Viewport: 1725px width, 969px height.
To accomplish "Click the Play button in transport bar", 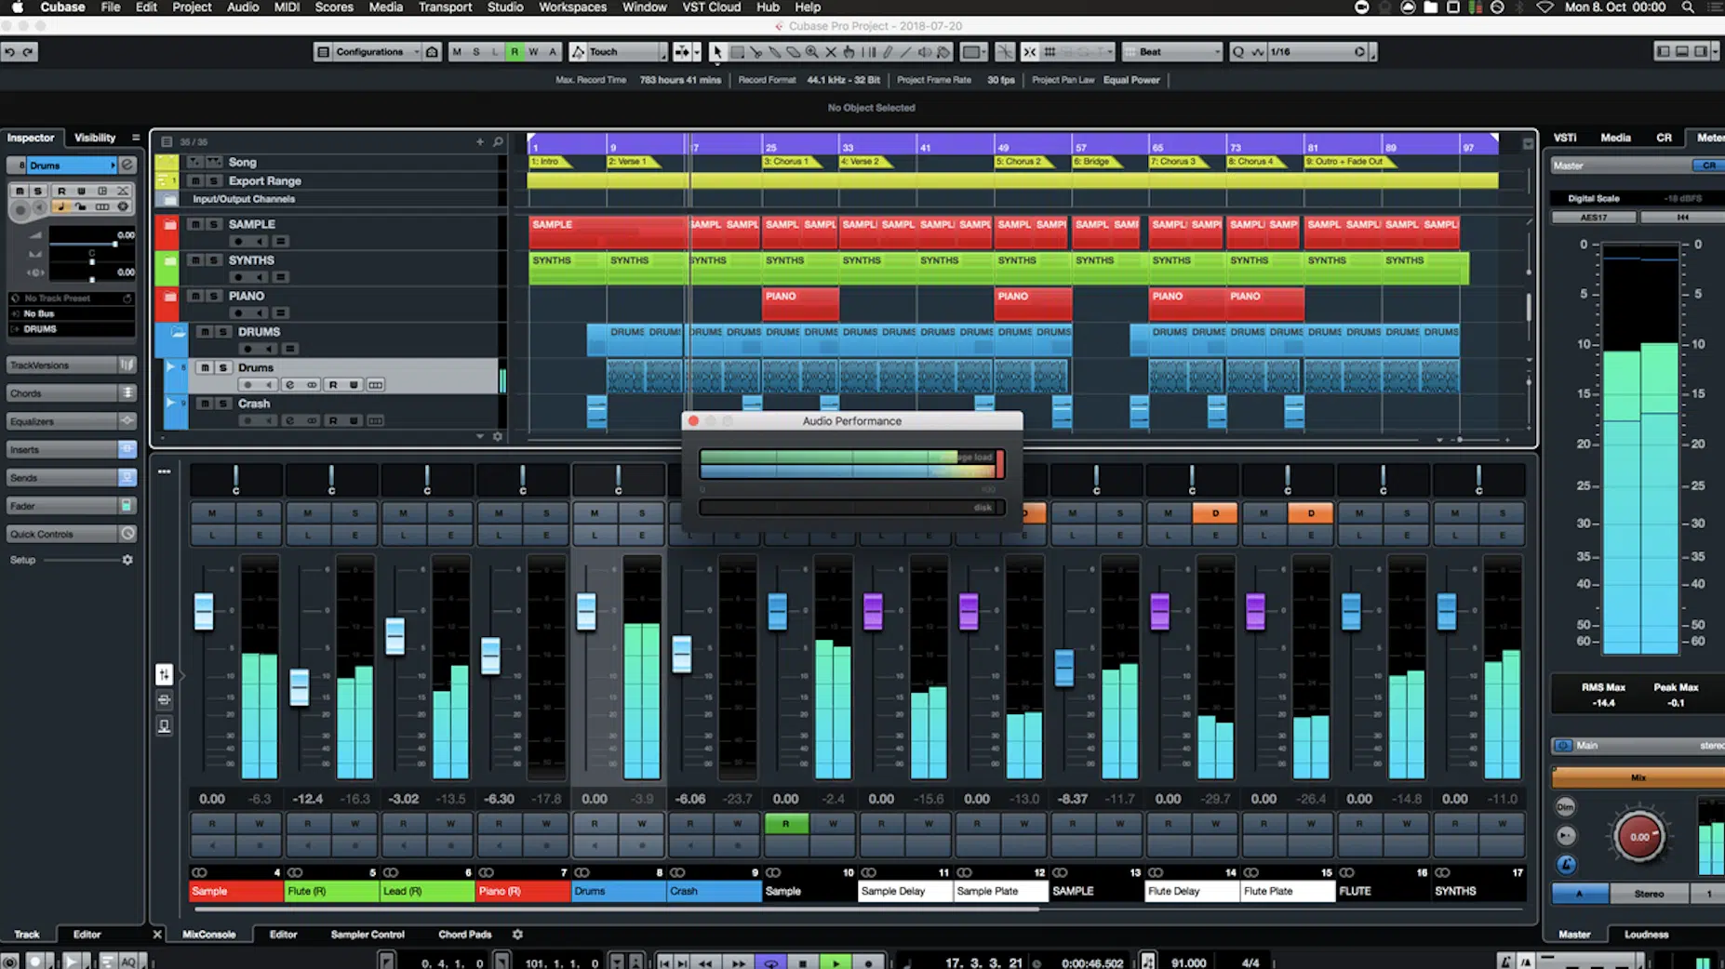I will [836, 962].
